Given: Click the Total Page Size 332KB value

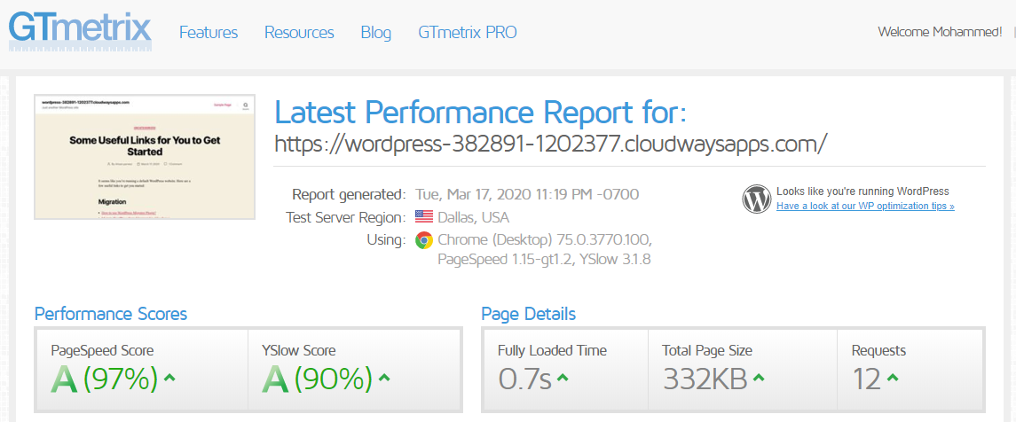Looking at the screenshot, I should click(705, 380).
